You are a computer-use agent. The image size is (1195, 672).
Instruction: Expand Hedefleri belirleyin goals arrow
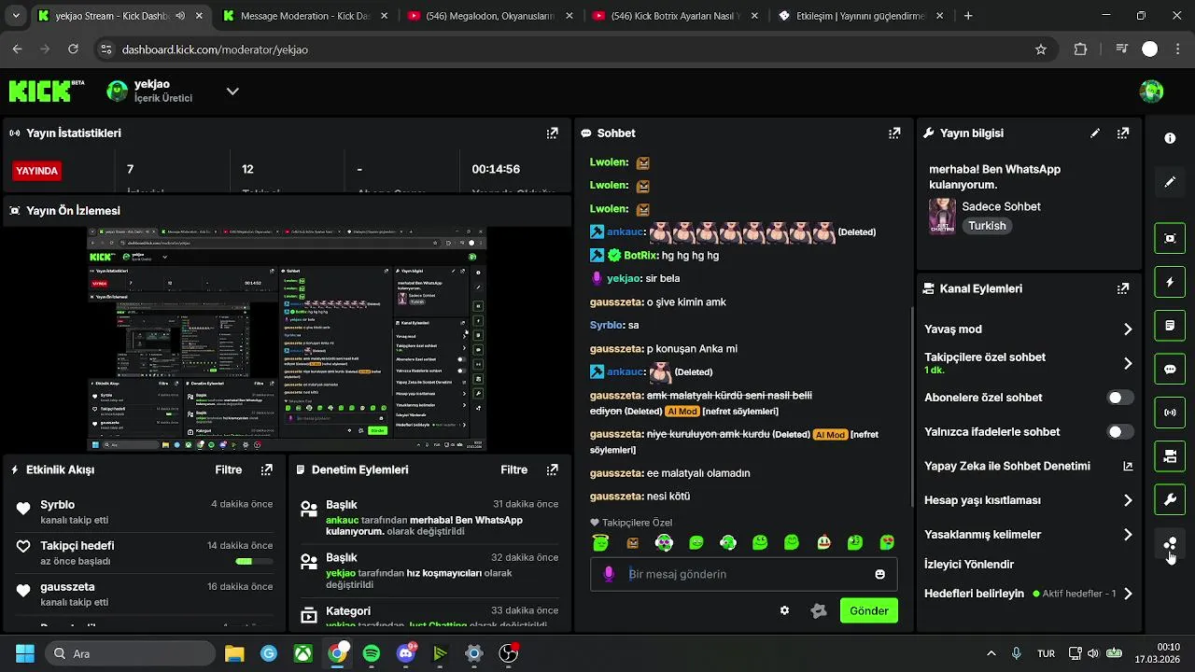coord(1128,594)
